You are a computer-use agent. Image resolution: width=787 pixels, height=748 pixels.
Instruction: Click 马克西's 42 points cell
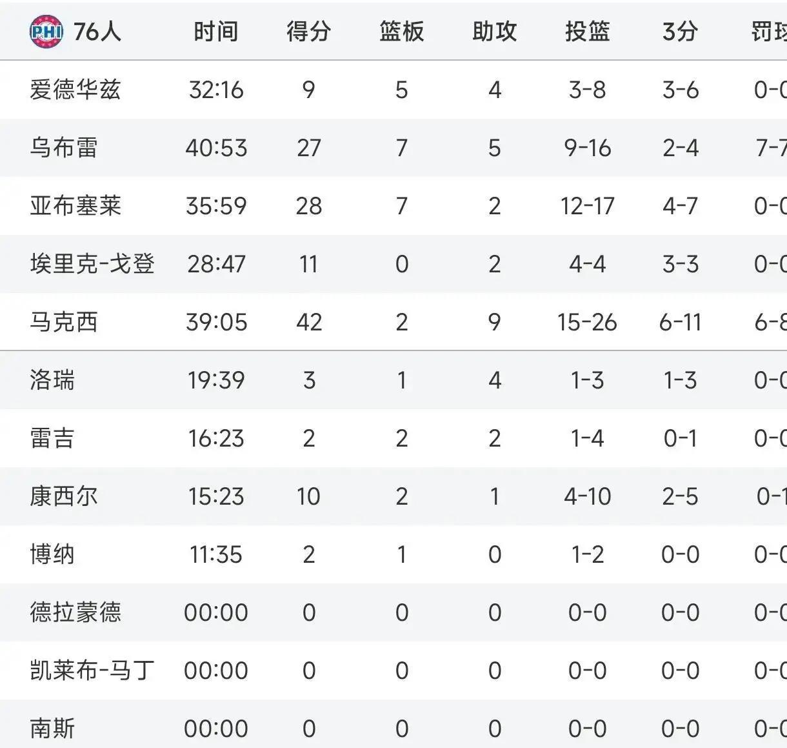tap(308, 322)
